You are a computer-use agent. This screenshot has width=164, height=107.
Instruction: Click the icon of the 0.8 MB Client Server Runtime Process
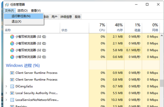pos(12,79)
